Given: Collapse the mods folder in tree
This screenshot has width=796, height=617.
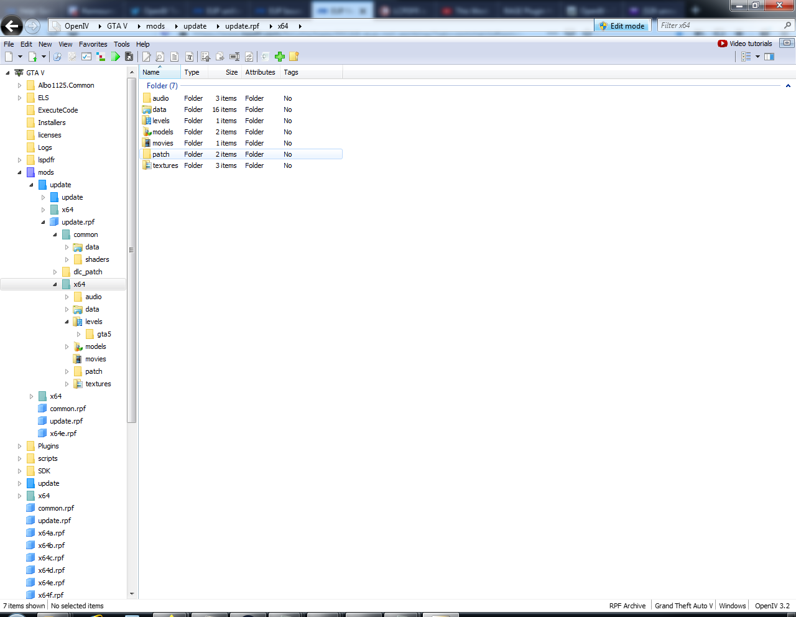Looking at the screenshot, I should click(x=19, y=172).
